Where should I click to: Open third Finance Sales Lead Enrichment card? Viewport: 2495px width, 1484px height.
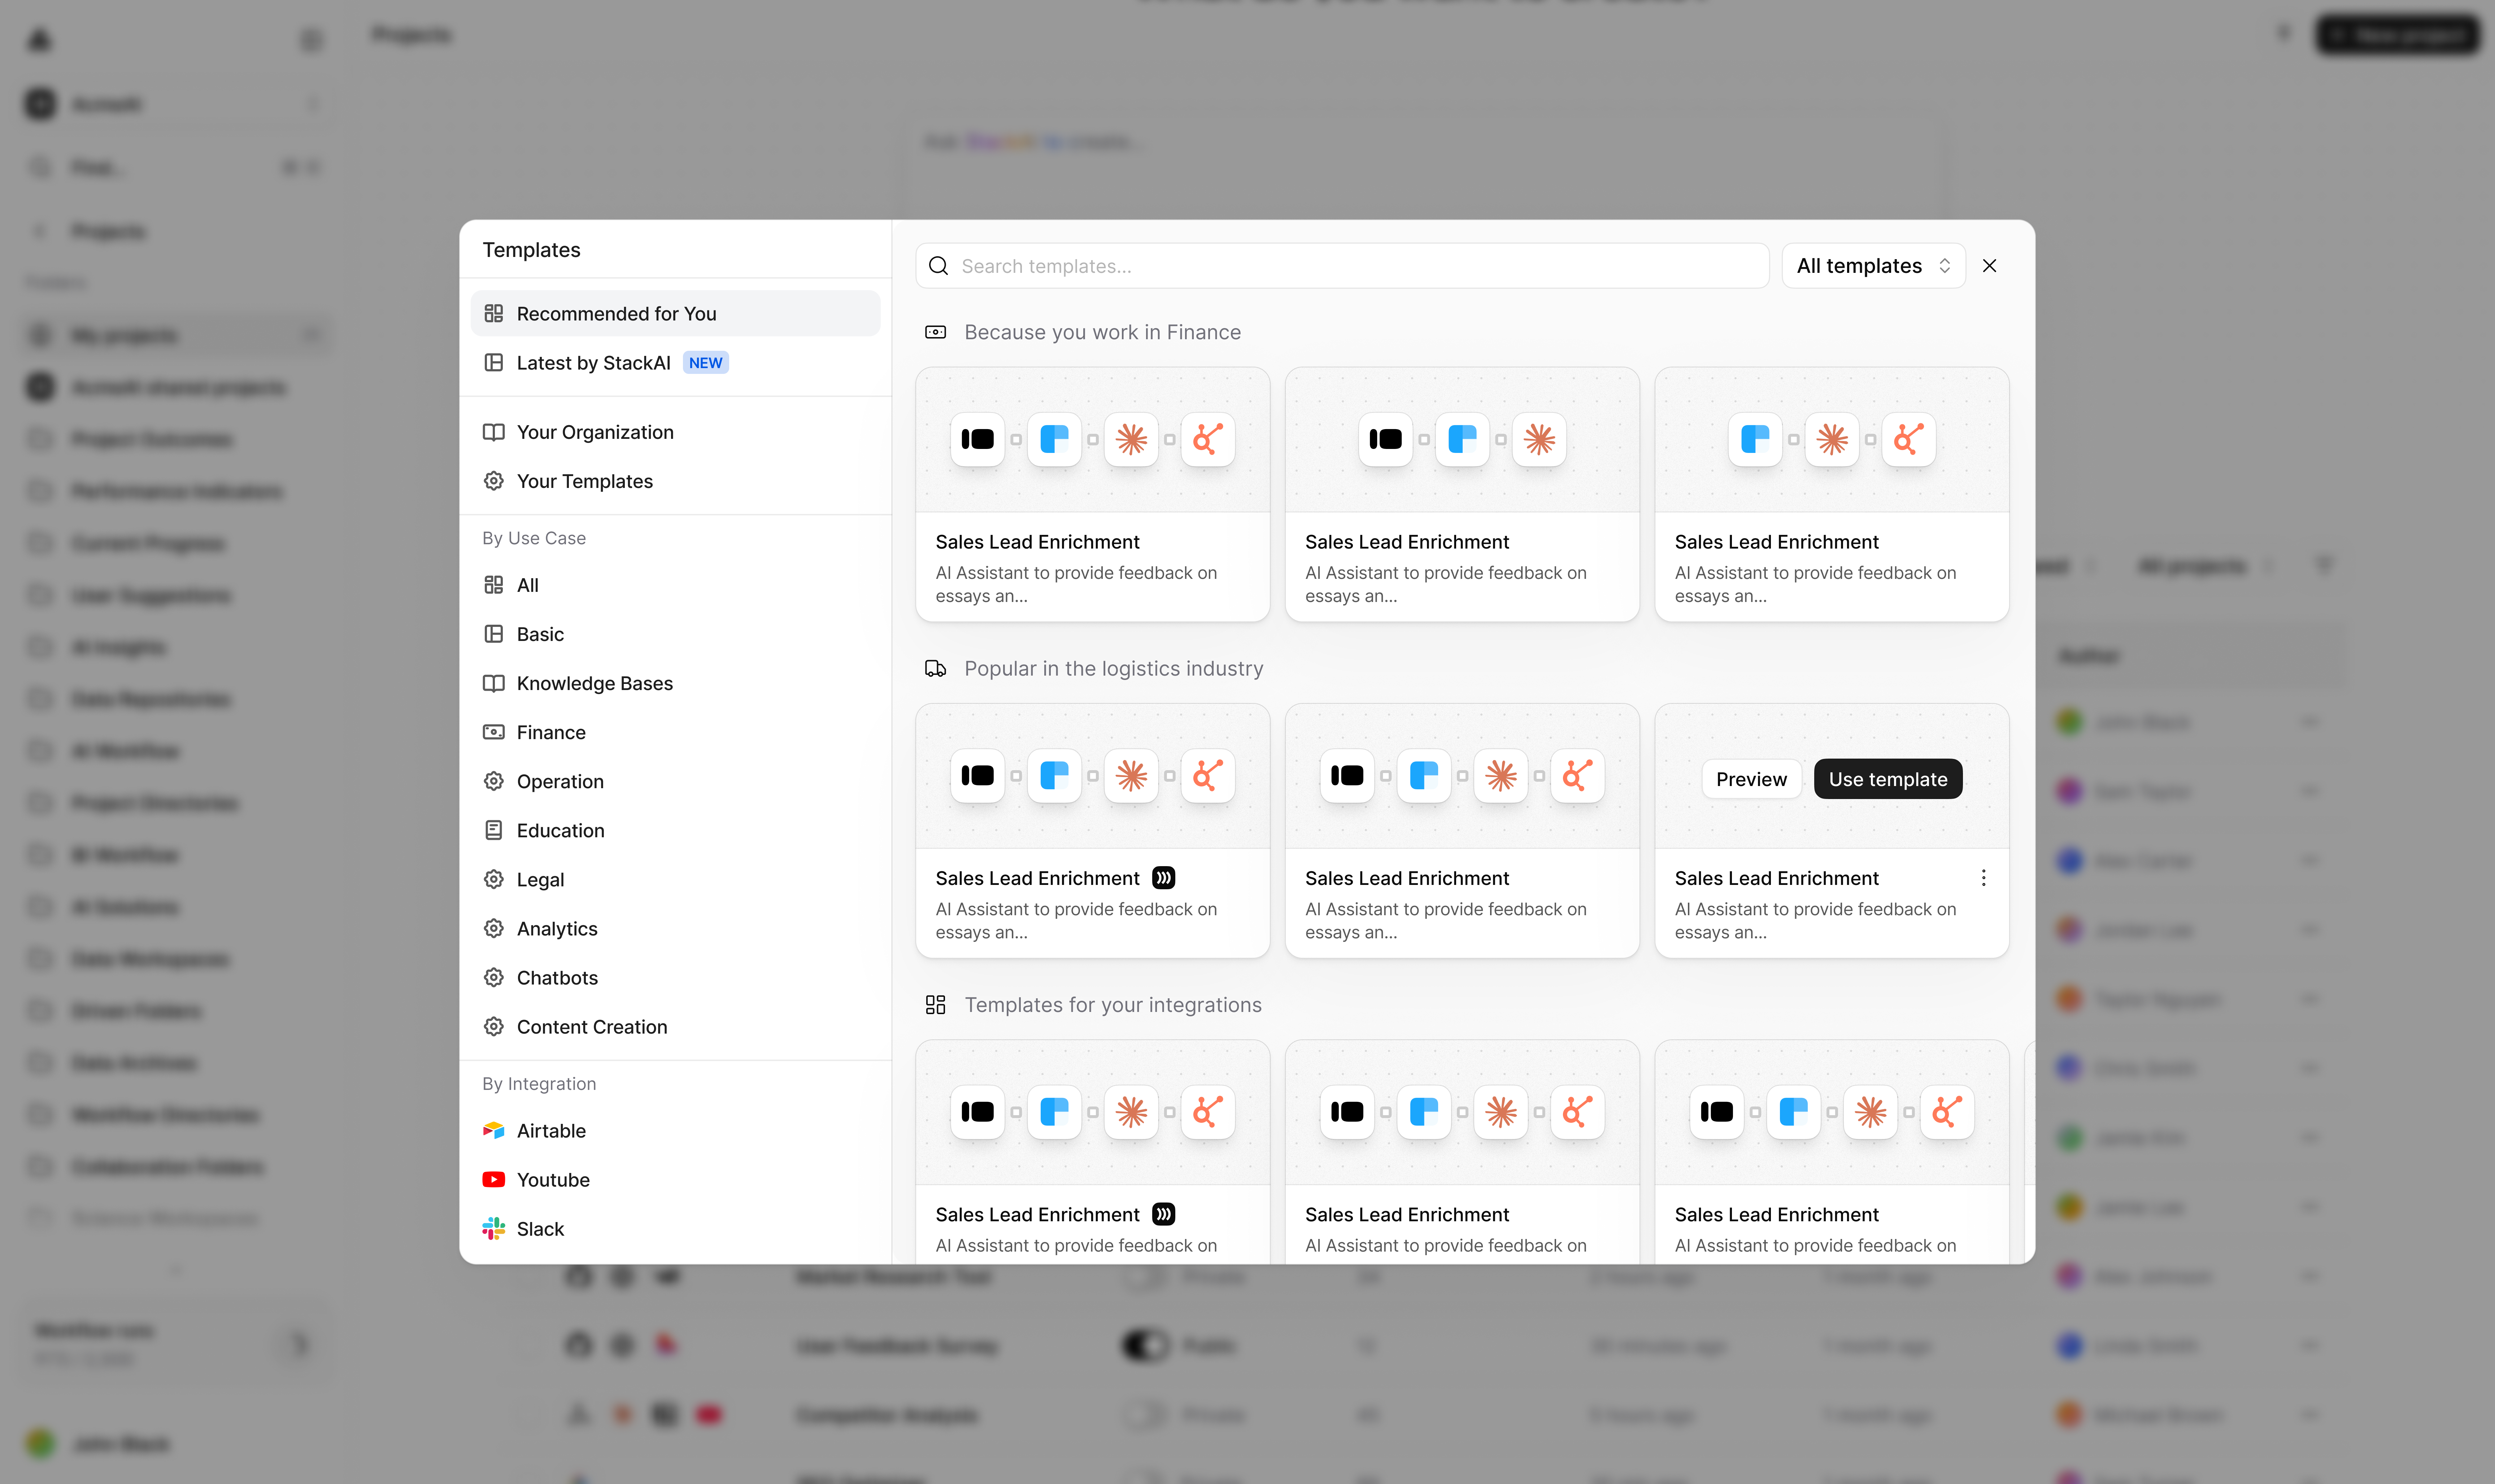(1832, 494)
